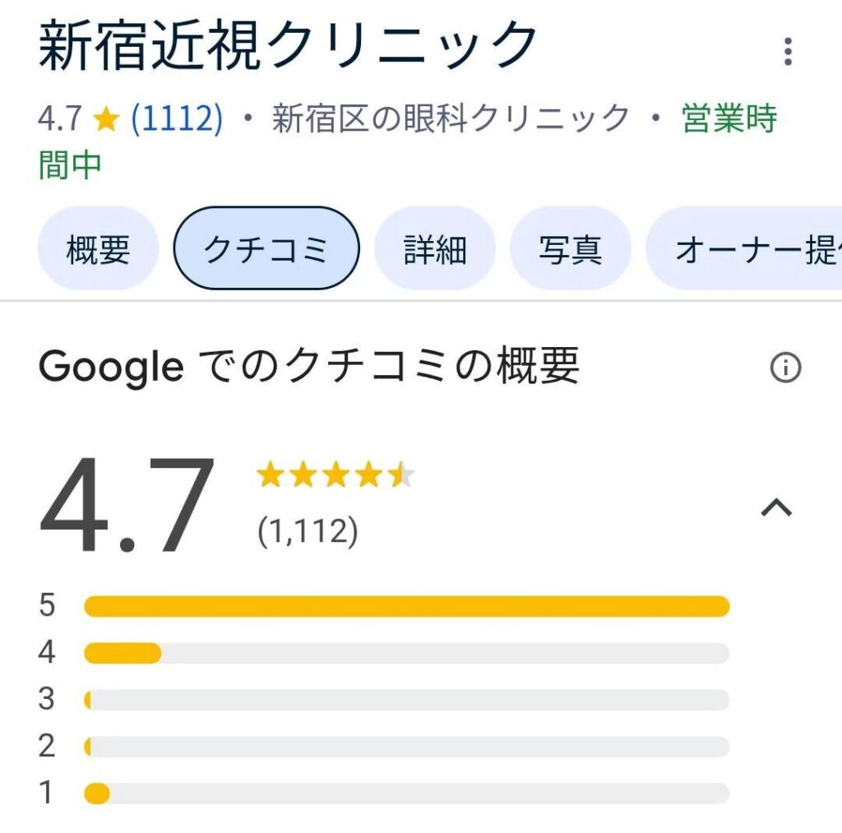
Task: Switch to the 写真 tab
Action: click(x=571, y=248)
